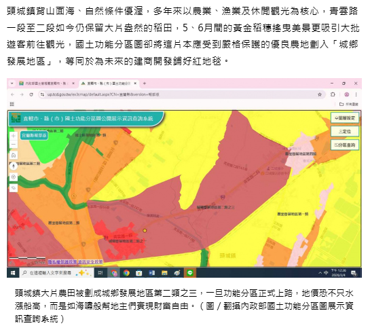Viewport: 370px width, 330px height.
Task: Click the browser forward arrow
Action: click(x=22, y=94)
